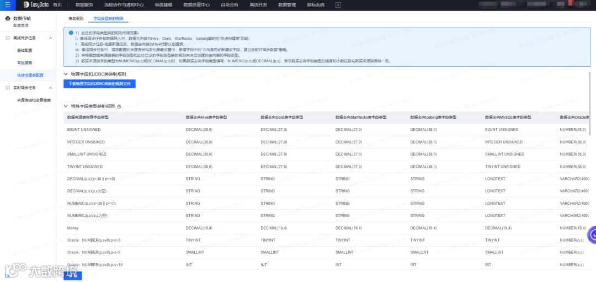Select the SMALLINT UNSIGNED source type cell
596x282 pixels.
click(87, 155)
